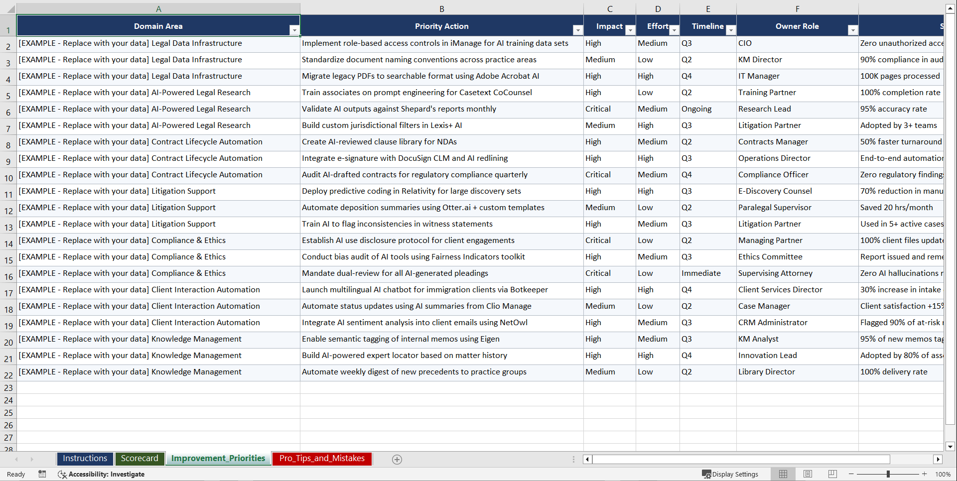Viewport: 957px width, 481px height.
Task: Click the New Sheet plus icon
Action: (397, 459)
